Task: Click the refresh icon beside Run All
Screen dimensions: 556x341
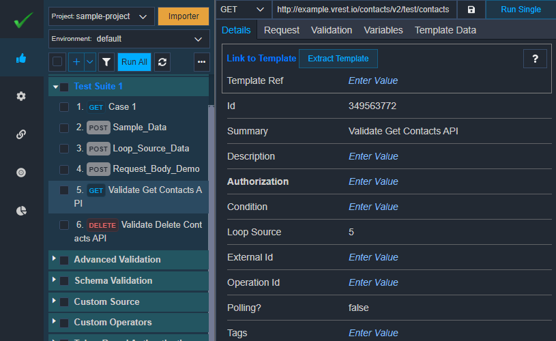Action: [x=162, y=62]
